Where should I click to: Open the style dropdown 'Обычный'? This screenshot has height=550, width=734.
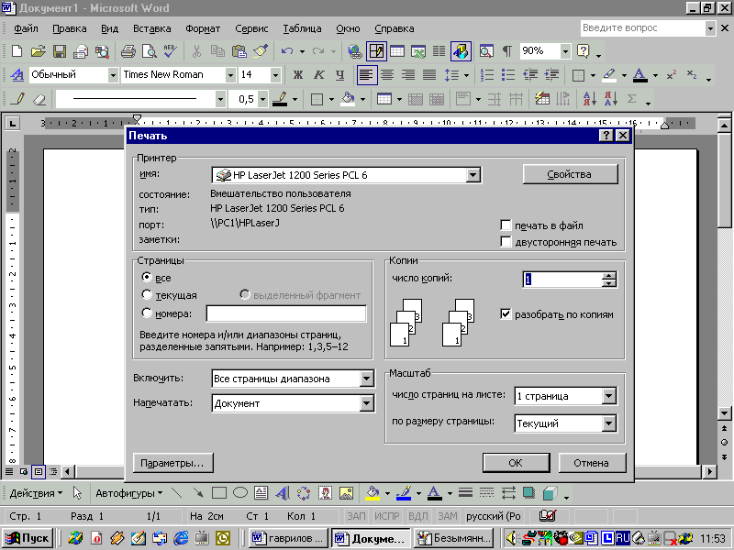click(112, 75)
